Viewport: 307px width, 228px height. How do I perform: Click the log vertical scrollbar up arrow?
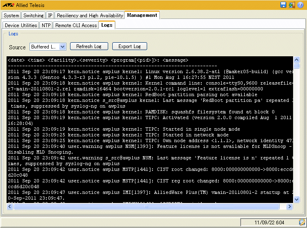point(297,60)
